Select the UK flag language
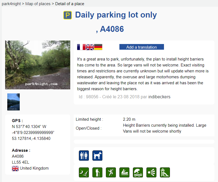The height and width of the screenshot is (182, 218). 90,47
